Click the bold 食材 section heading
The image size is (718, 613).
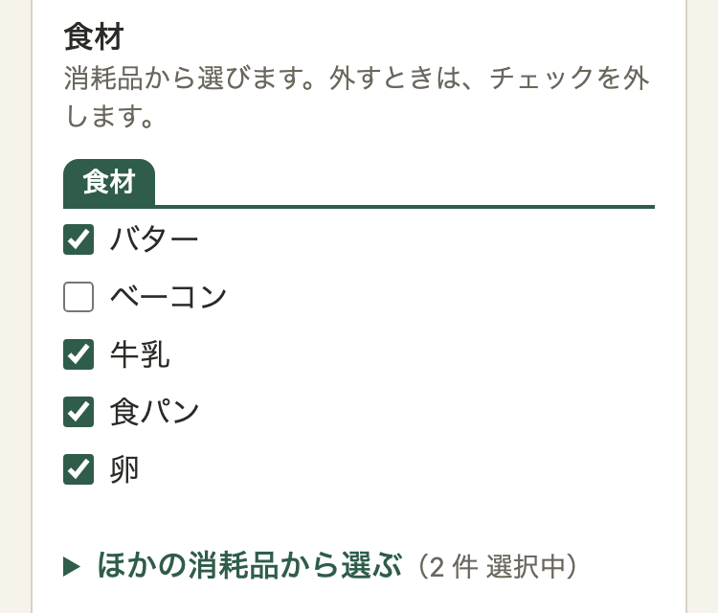point(94,36)
